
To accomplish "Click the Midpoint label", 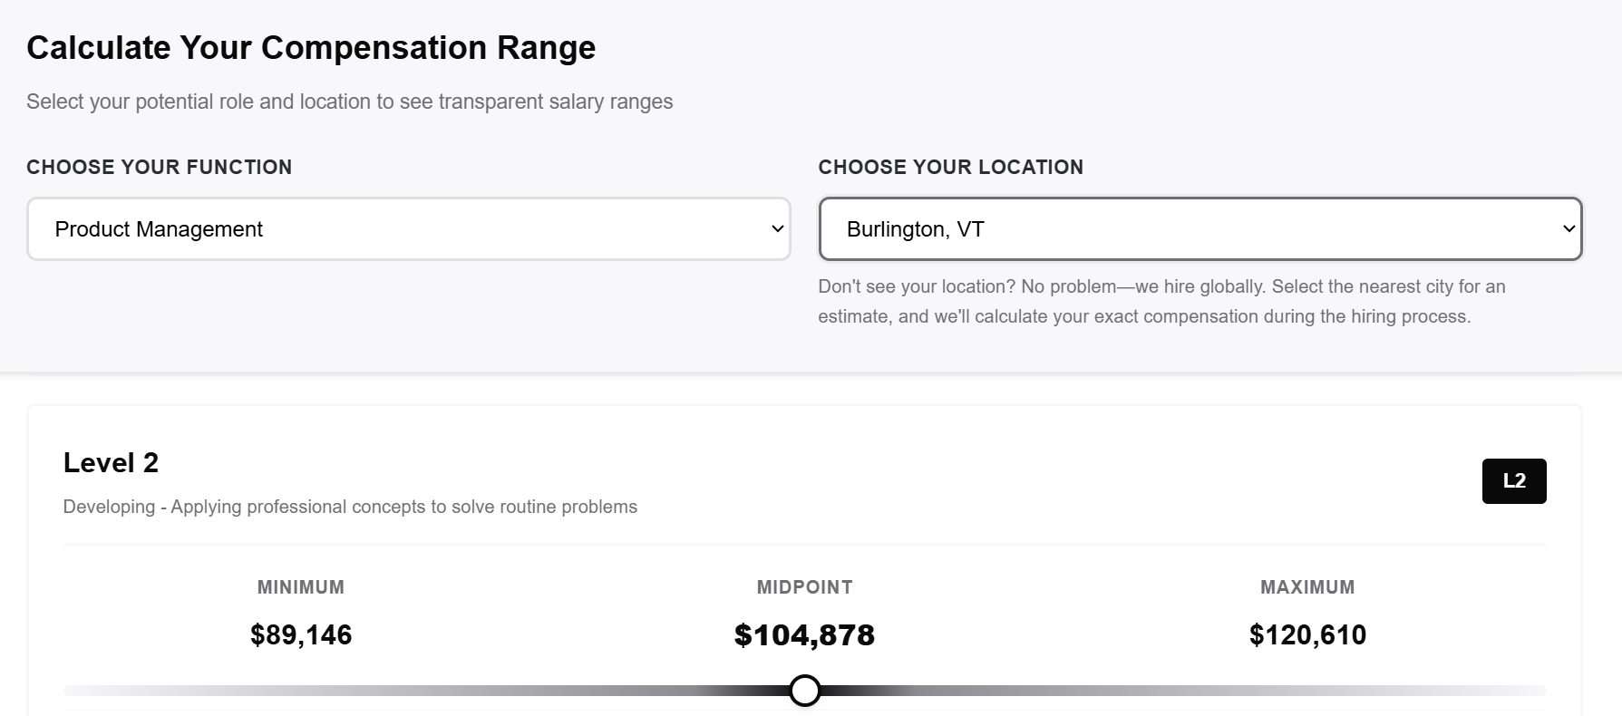I will [x=804, y=587].
